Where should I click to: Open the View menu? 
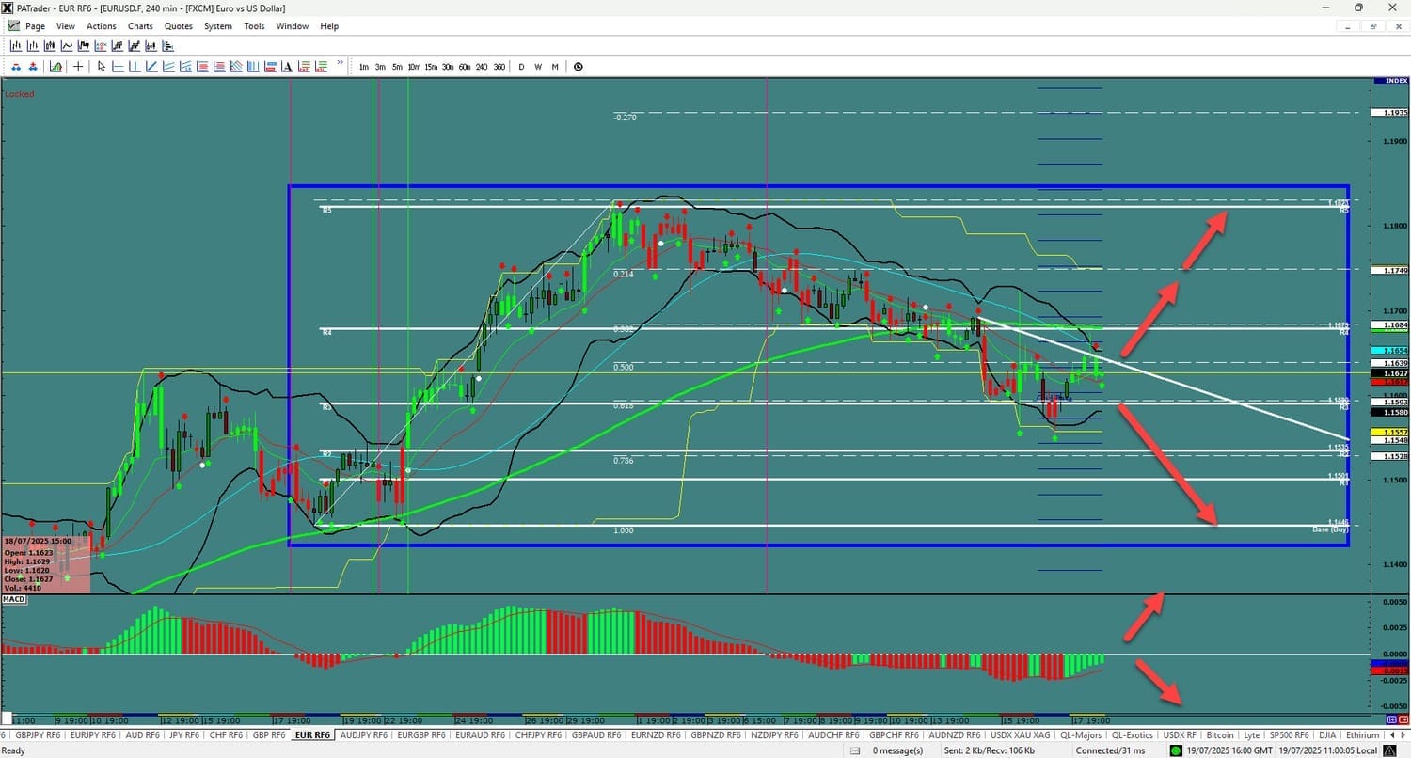[x=66, y=26]
